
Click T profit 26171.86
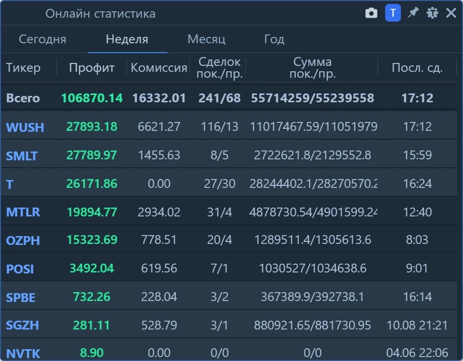(x=92, y=183)
